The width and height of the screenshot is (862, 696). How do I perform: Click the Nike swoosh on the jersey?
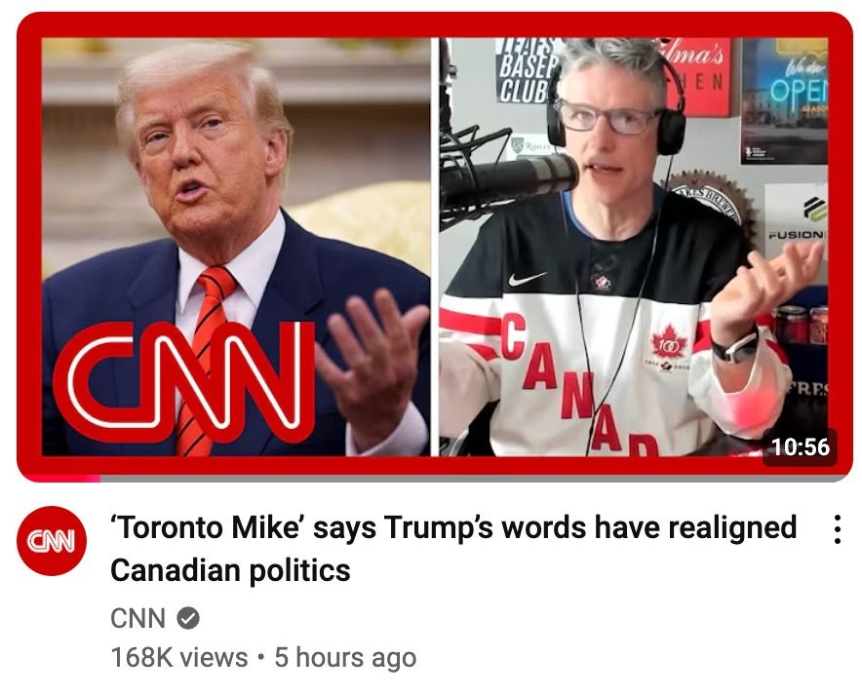tap(526, 279)
